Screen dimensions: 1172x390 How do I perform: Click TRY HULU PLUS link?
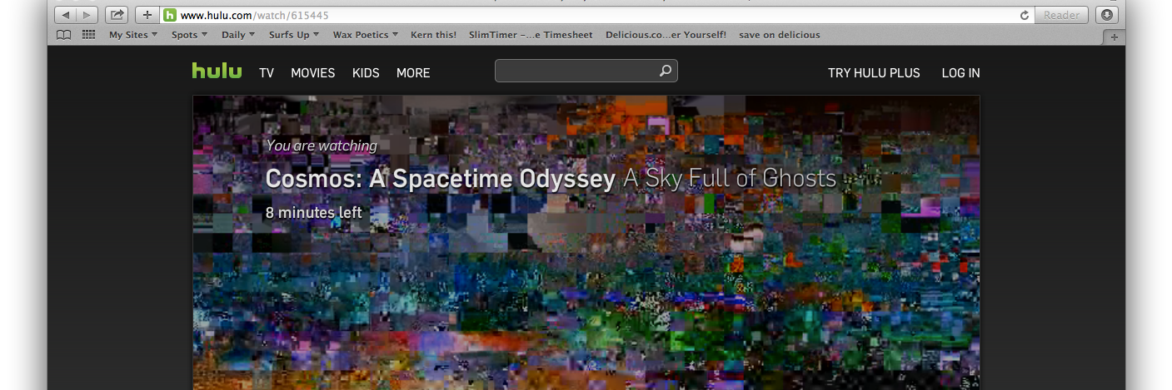(874, 73)
